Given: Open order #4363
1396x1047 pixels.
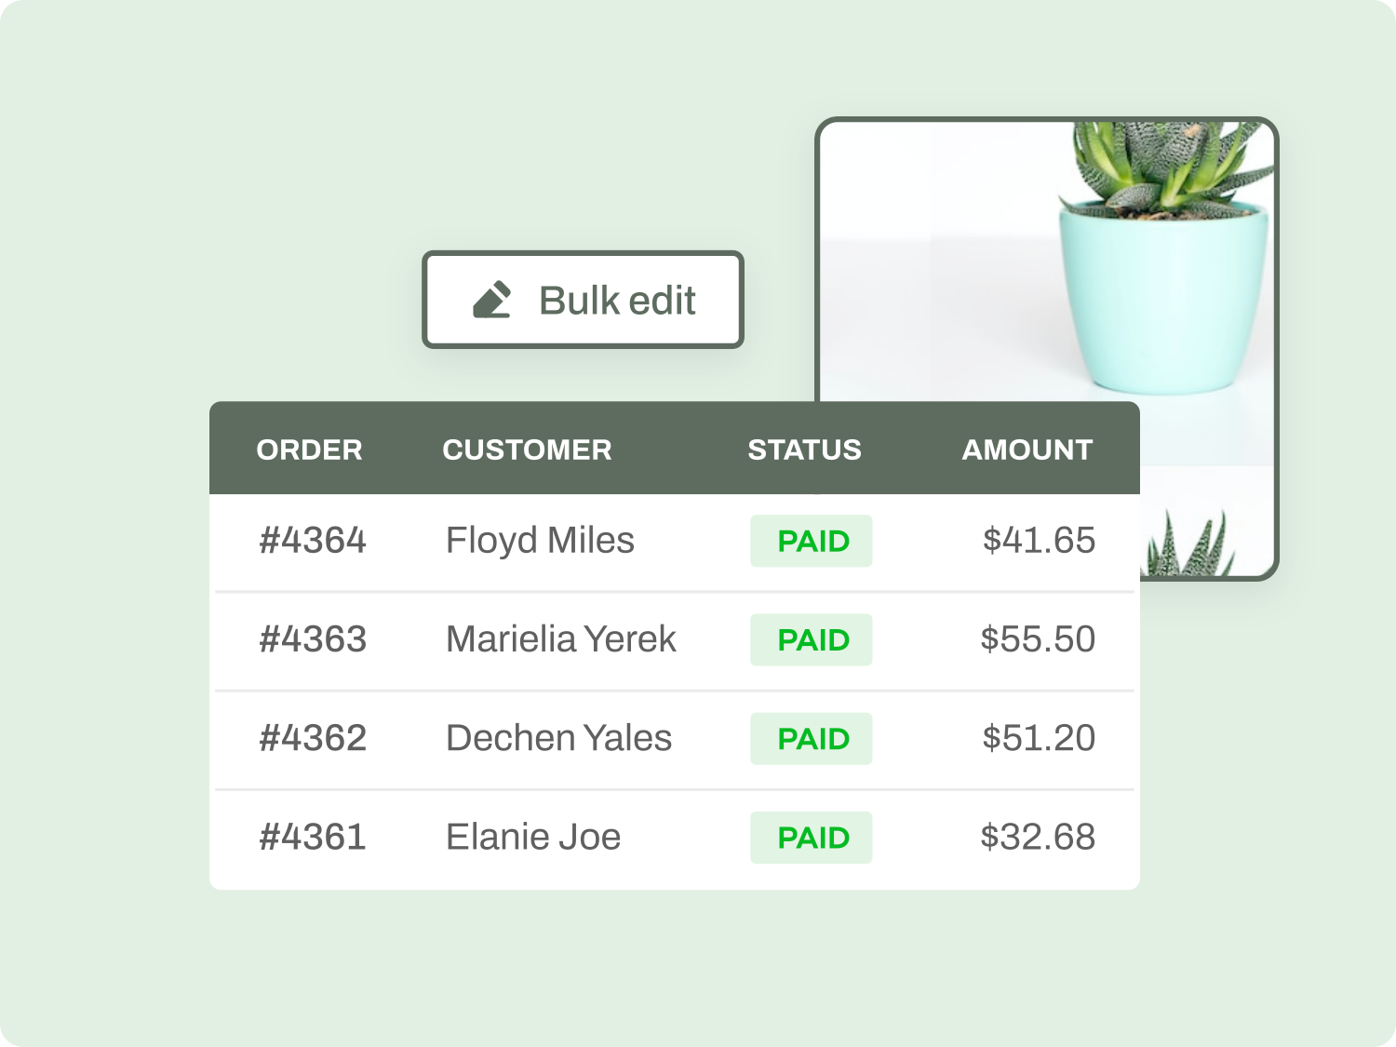Looking at the screenshot, I should (x=313, y=639).
